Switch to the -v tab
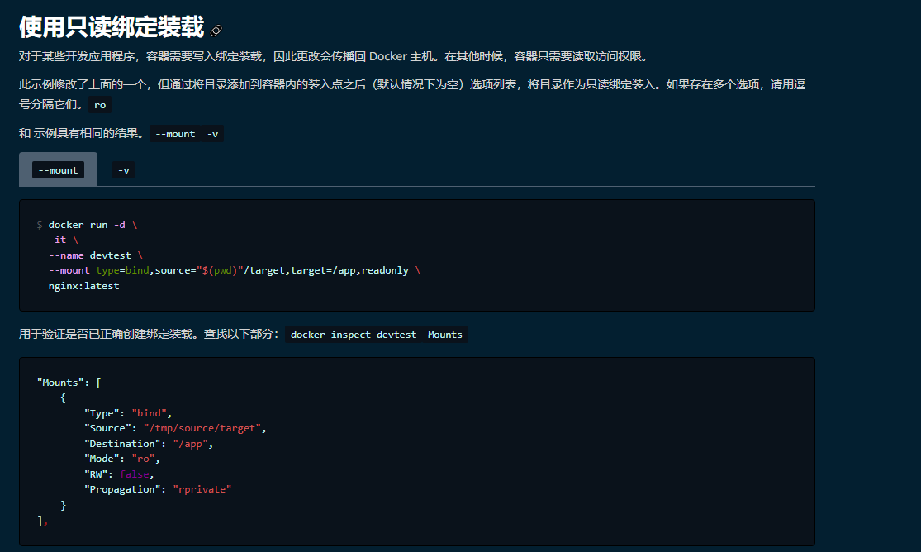 coord(123,169)
